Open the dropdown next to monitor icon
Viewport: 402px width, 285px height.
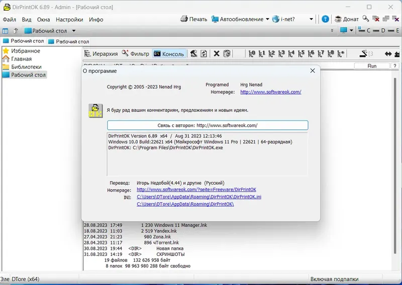click(351, 31)
